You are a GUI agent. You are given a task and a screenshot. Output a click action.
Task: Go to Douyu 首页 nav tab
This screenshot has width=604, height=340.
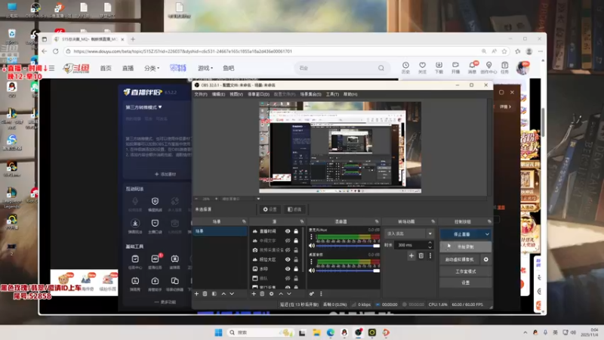point(106,68)
